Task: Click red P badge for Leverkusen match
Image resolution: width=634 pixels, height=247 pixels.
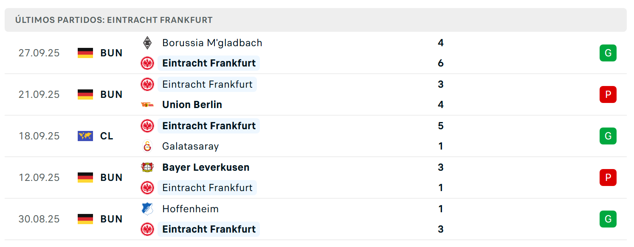Action: [x=608, y=178]
